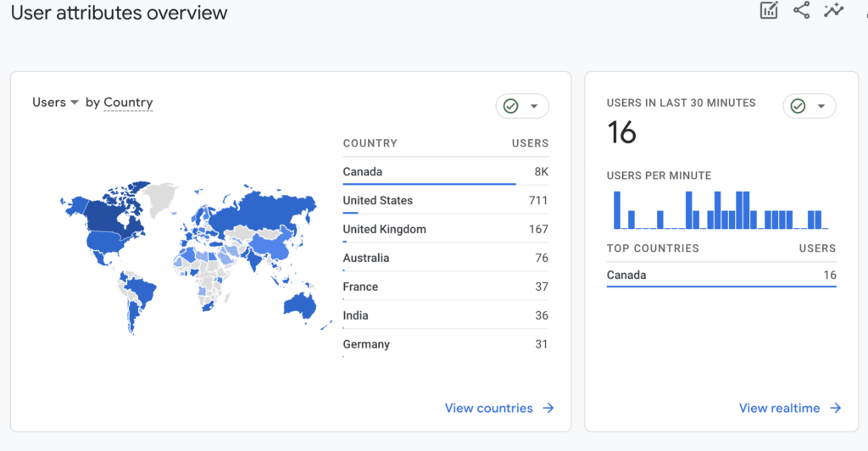Select the United Kingdom row
Viewport: 868px width, 451px height.
[446, 229]
